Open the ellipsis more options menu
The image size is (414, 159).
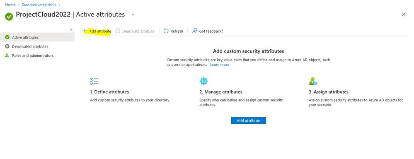click(133, 14)
